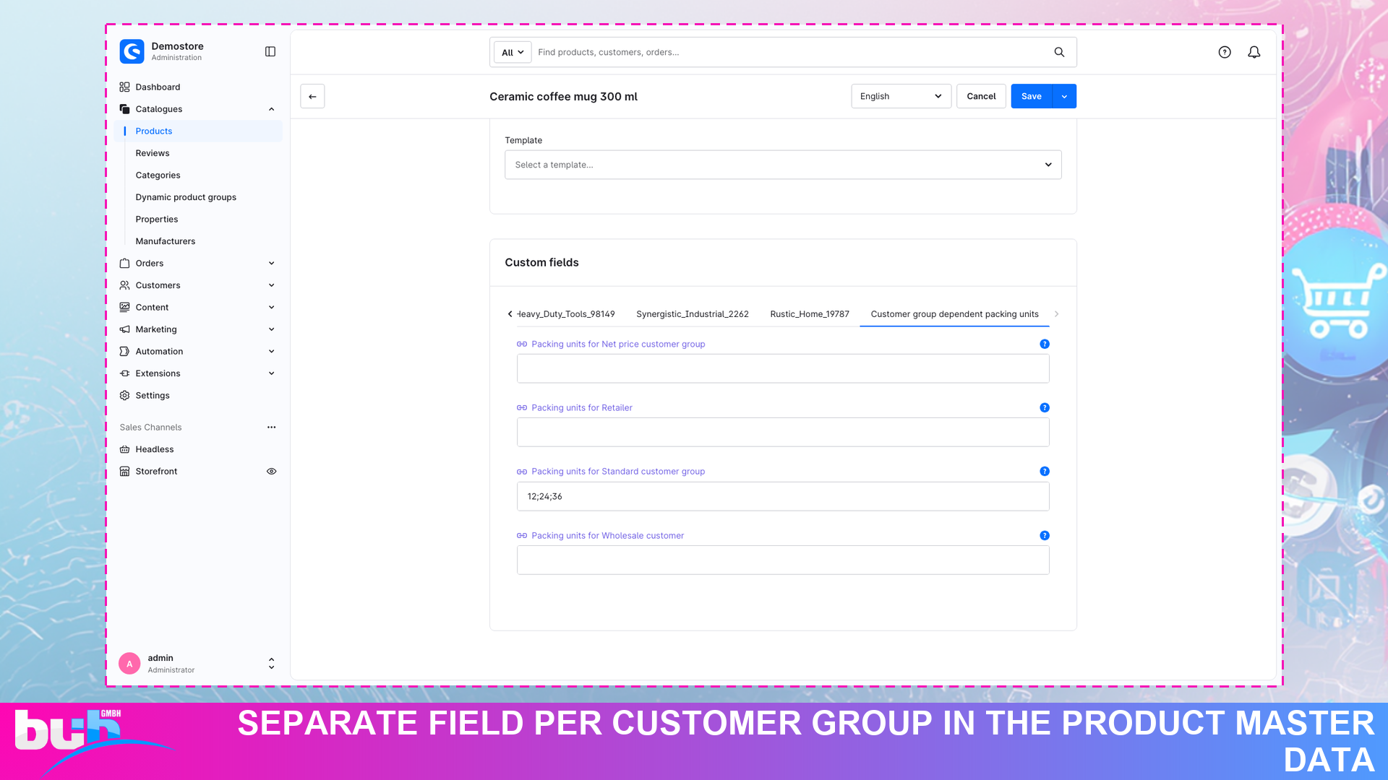Click help icon for Wholesale customer
The width and height of the screenshot is (1388, 780).
click(1045, 535)
